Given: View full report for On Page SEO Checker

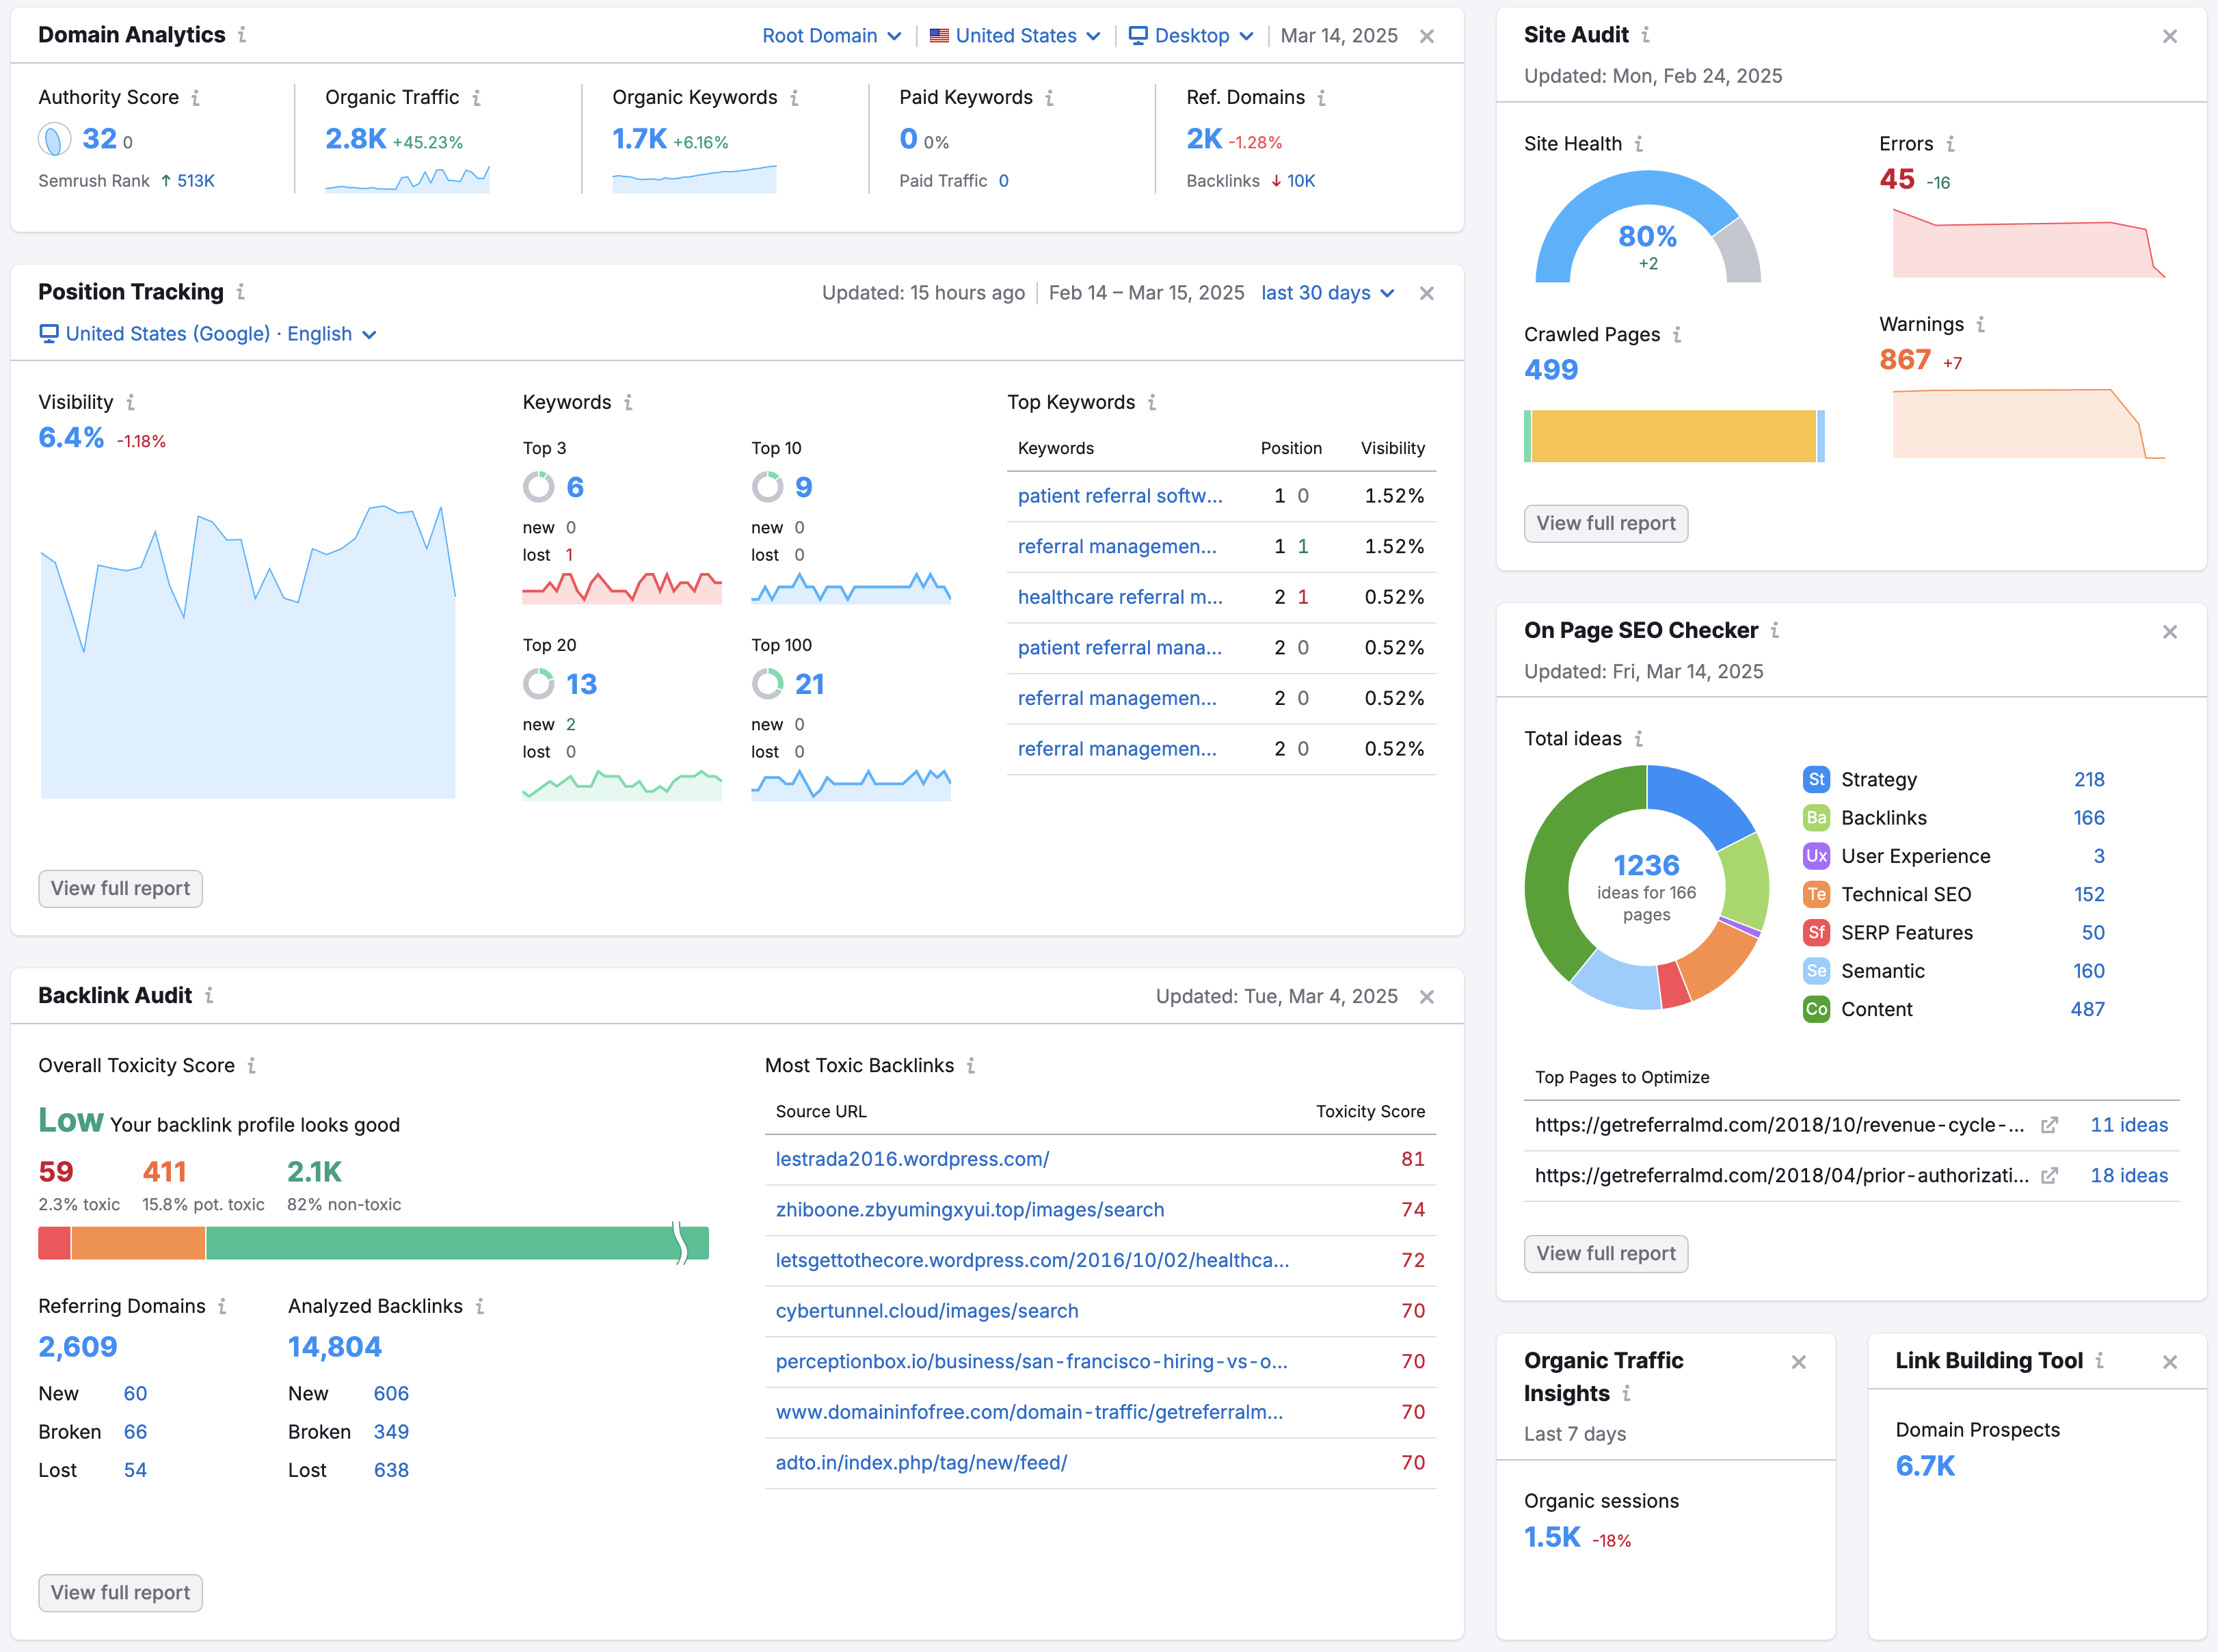Looking at the screenshot, I should pyautogui.click(x=1606, y=1254).
